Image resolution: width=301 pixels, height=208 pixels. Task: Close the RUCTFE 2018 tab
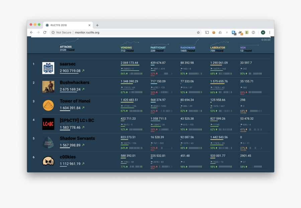[89, 25]
